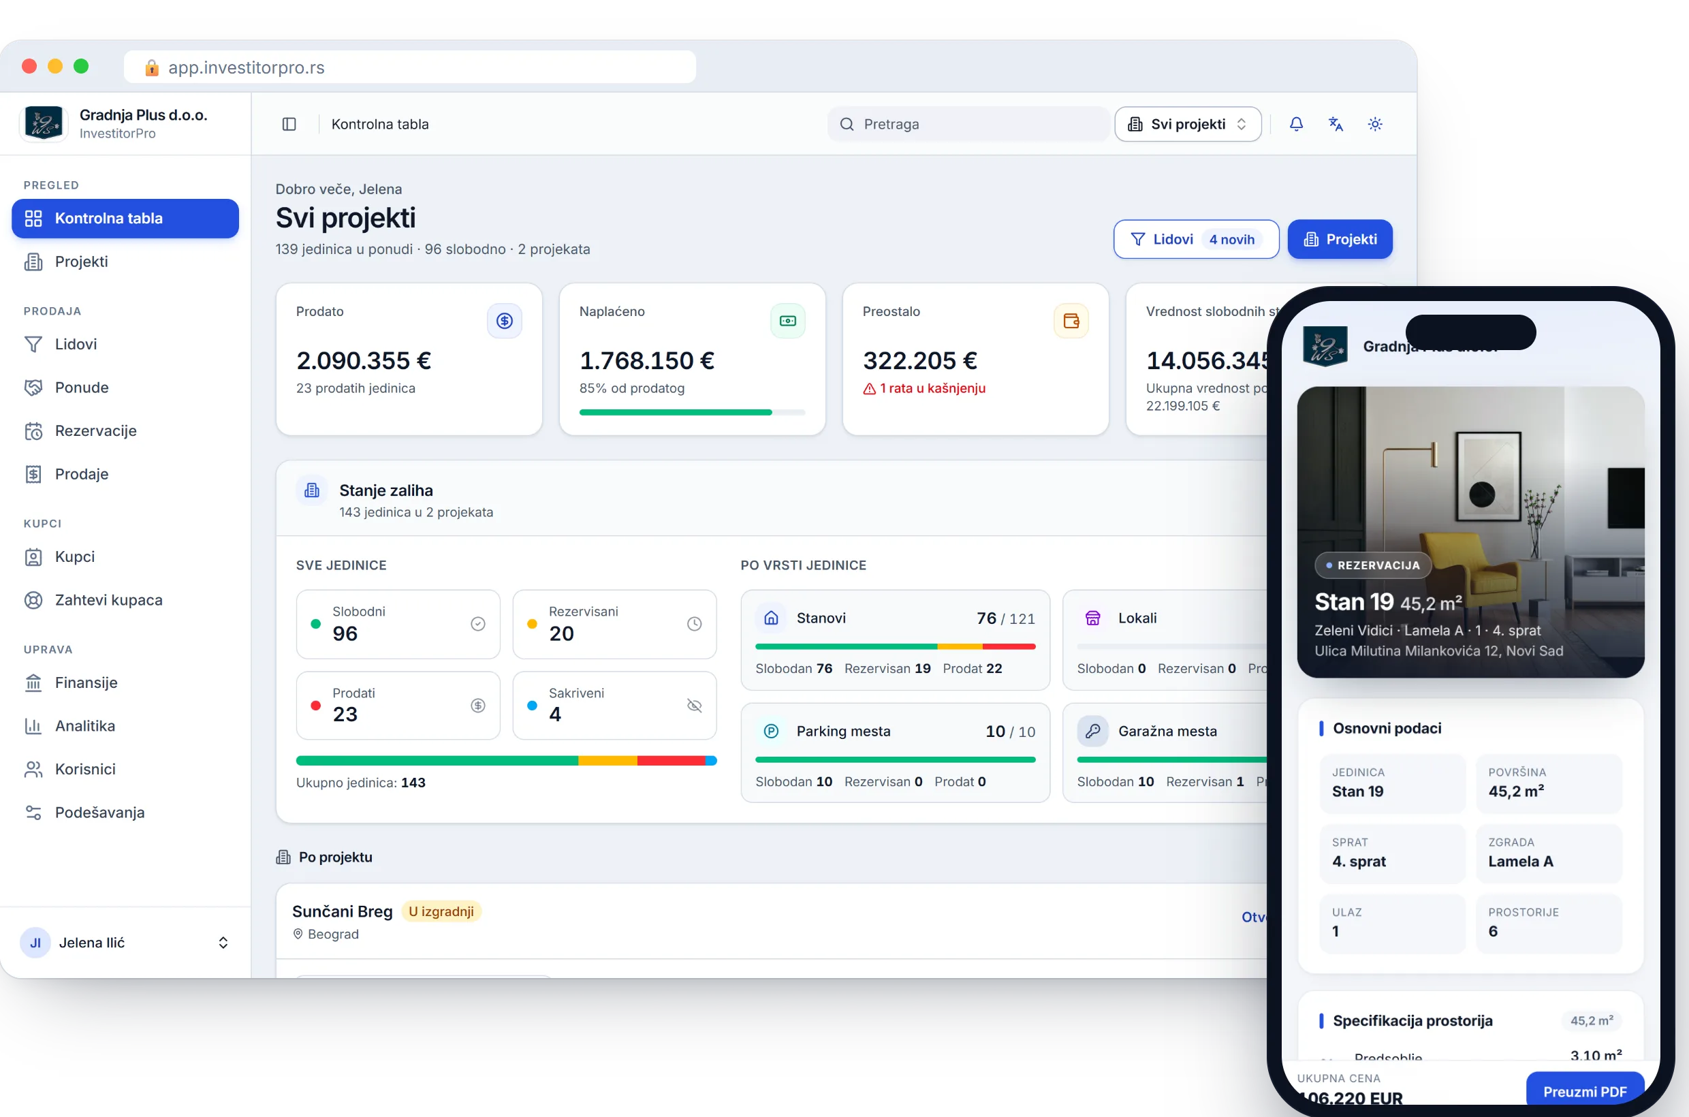
Task: Click the Specifikacija prostorija heading
Action: (1412, 1020)
